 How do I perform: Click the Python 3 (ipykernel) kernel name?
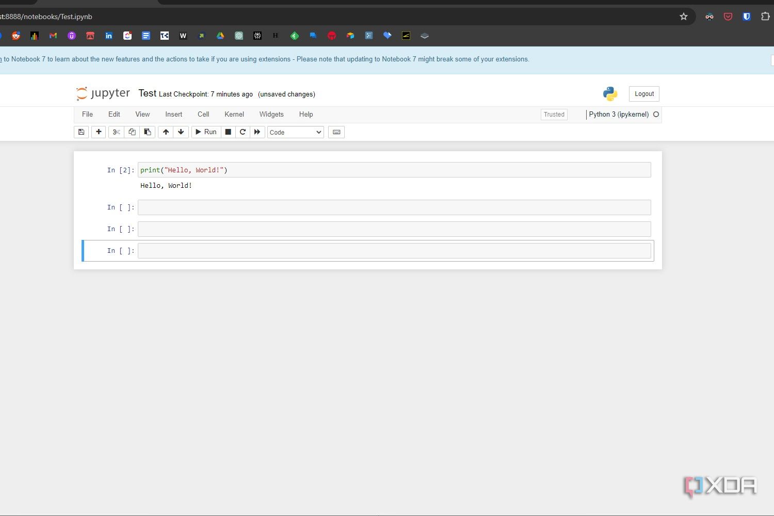tap(619, 115)
